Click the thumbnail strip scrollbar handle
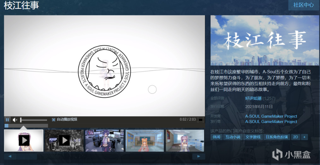Screen dimensions: 320x165 [27, 156]
